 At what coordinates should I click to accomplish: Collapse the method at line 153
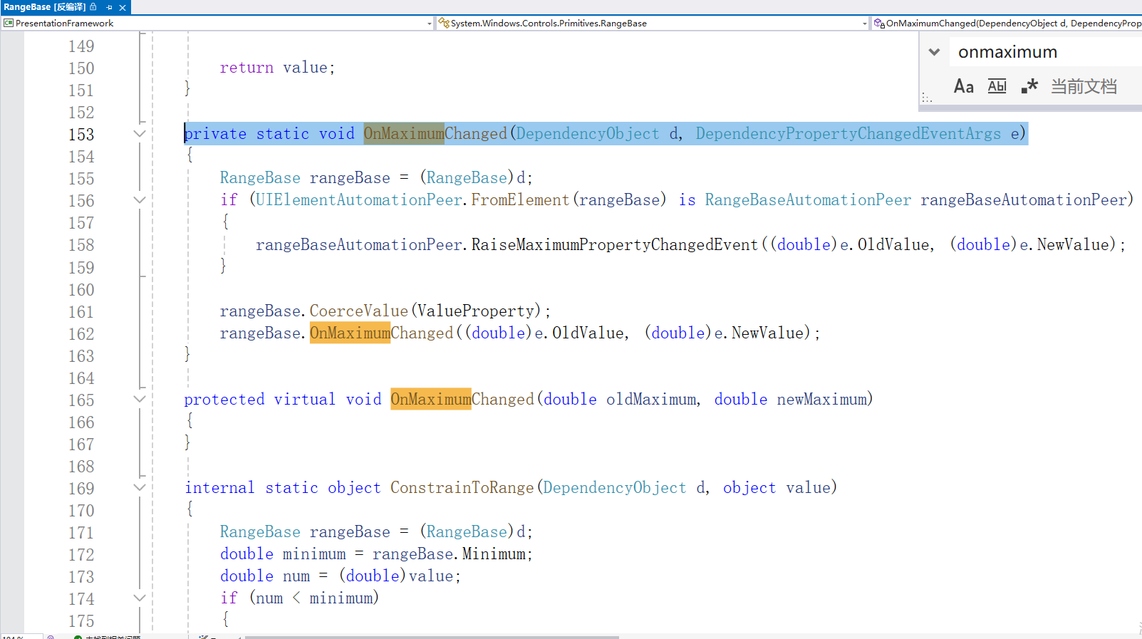(140, 134)
